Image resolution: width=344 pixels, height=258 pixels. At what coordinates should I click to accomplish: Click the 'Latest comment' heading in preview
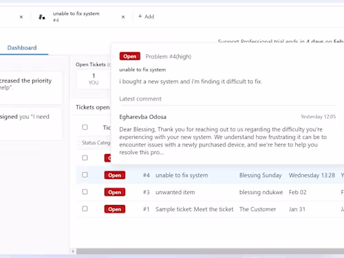pyautogui.click(x=140, y=99)
